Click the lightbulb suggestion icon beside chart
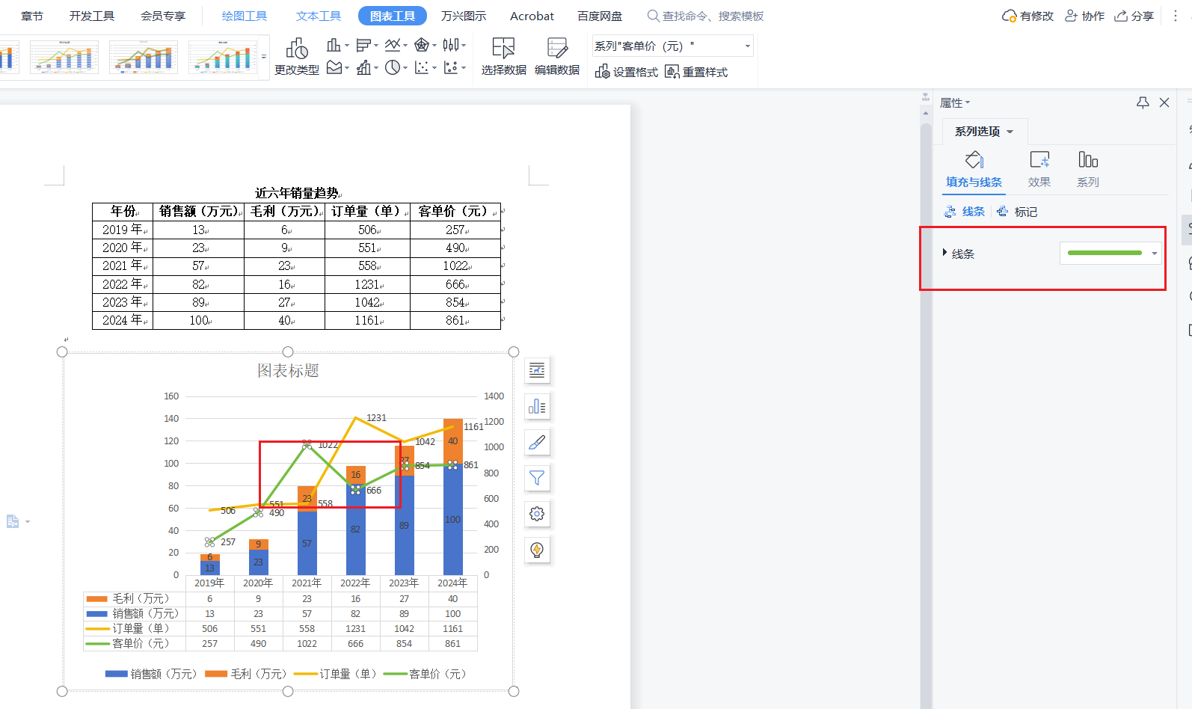This screenshot has width=1192, height=709. [537, 550]
